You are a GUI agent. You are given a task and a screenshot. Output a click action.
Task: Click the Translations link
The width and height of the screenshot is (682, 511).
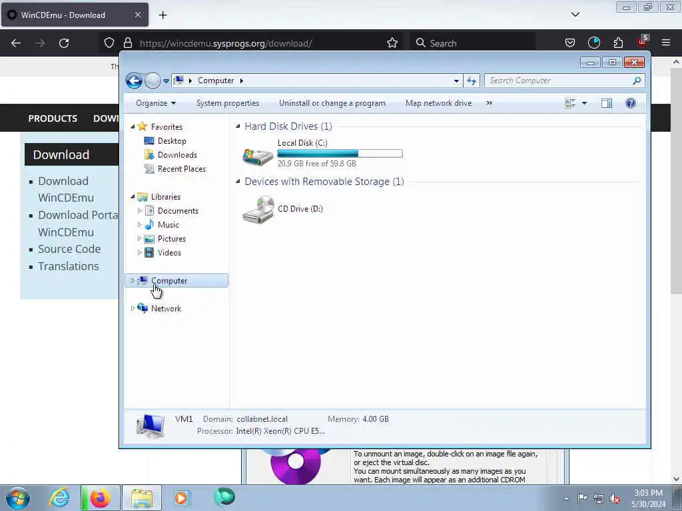tap(69, 266)
